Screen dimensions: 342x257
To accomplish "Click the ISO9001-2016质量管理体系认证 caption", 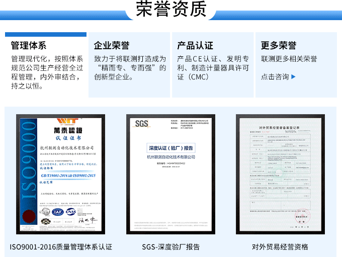I will click(x=61, y=246).
